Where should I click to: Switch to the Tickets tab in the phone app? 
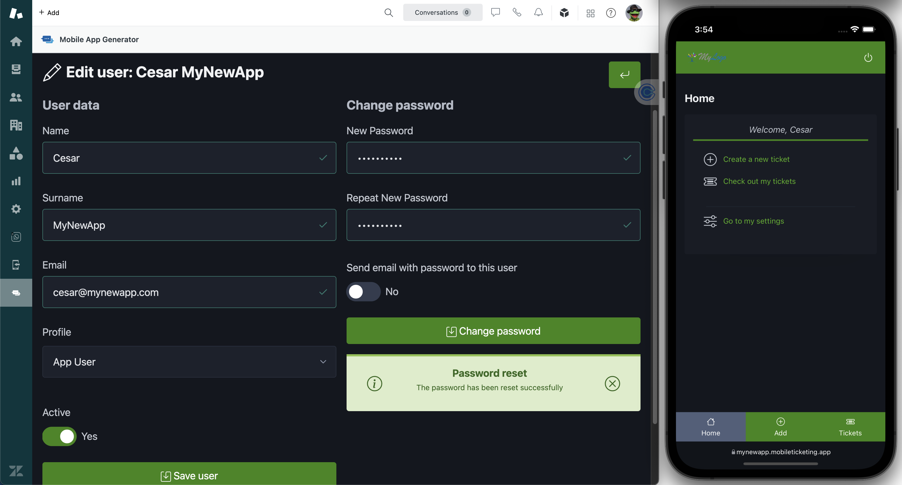(850, 426)
